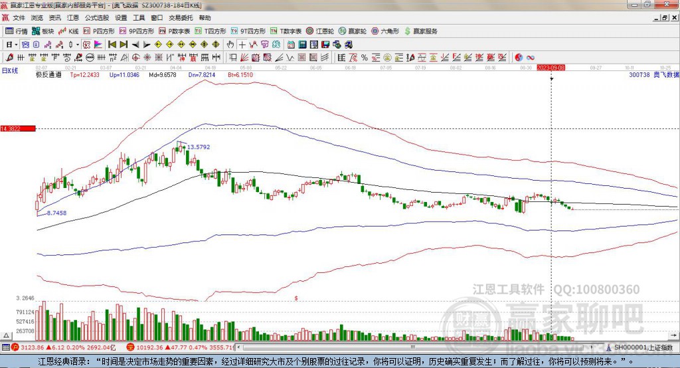The height and width of the screenshot is (368, 680).
Task: Click the app logo in menu bar
Action: click(5, 18)
